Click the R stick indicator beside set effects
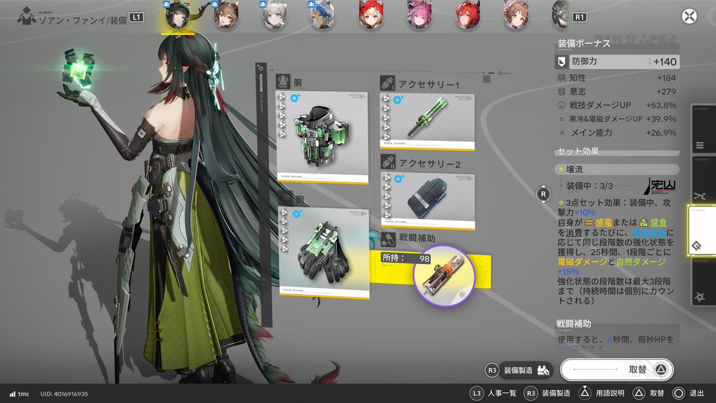 (x=543, y=193)
